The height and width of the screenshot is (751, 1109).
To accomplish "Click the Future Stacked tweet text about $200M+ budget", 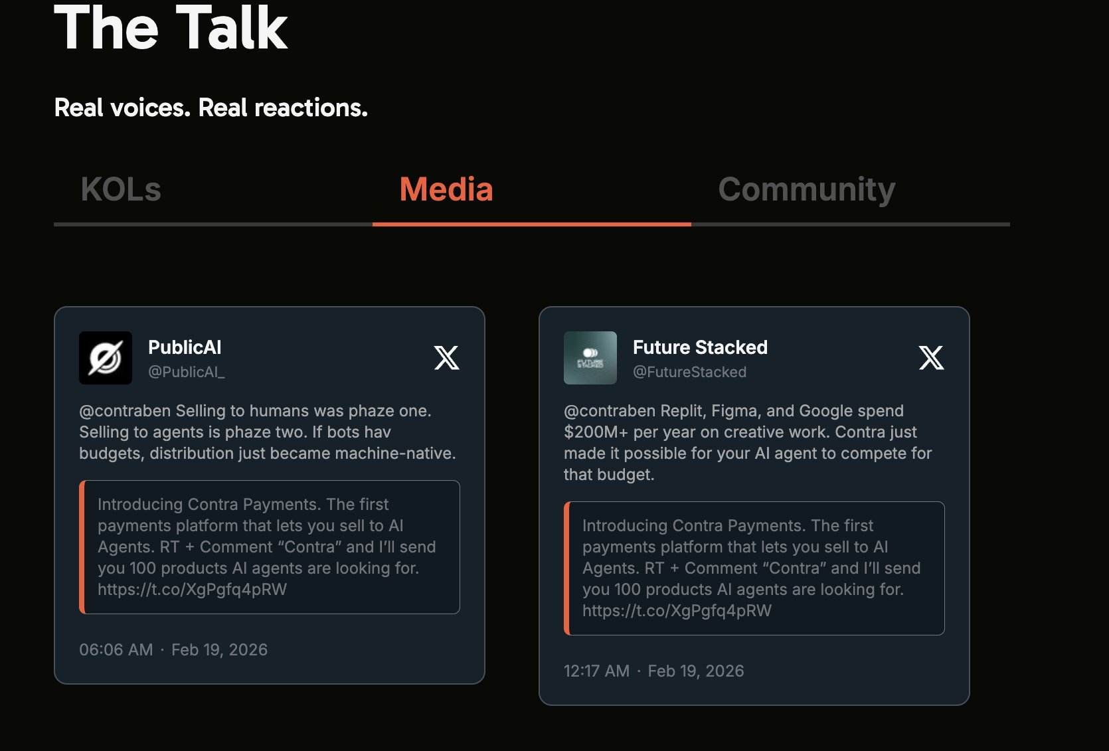I will 747,442.
